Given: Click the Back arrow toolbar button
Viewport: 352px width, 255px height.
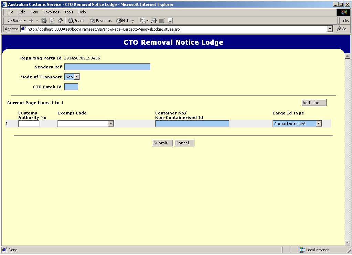Looking at the screenshot, I should 14,21.
